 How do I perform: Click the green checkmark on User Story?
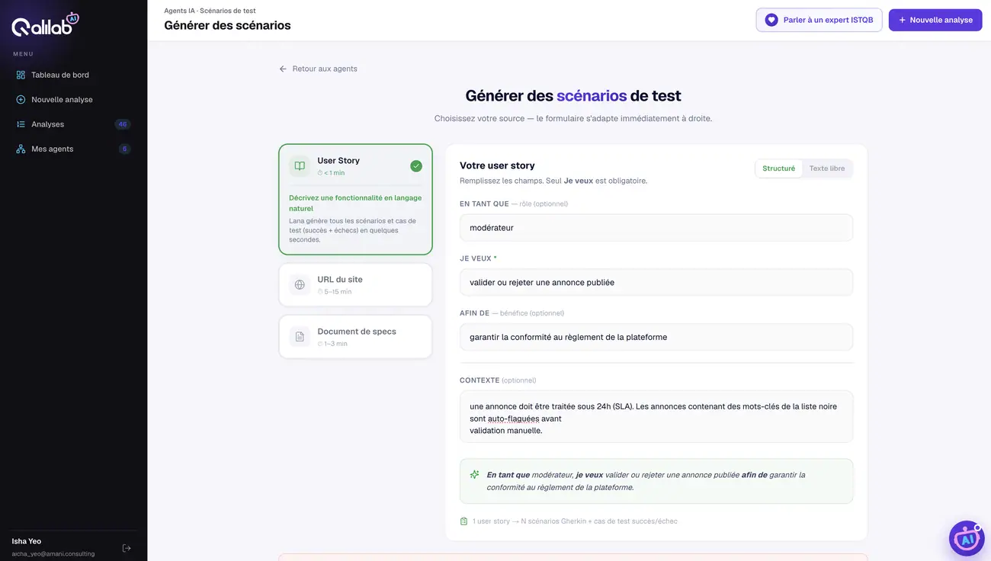(415, 166)
